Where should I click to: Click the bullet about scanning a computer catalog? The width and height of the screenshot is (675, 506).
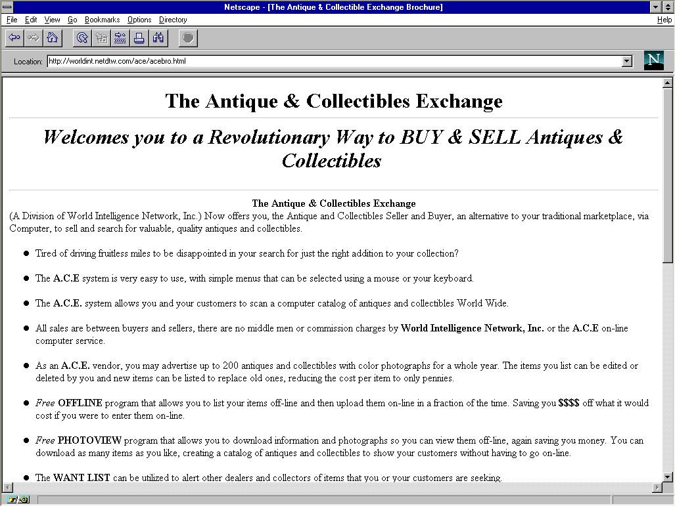point(271,303)
